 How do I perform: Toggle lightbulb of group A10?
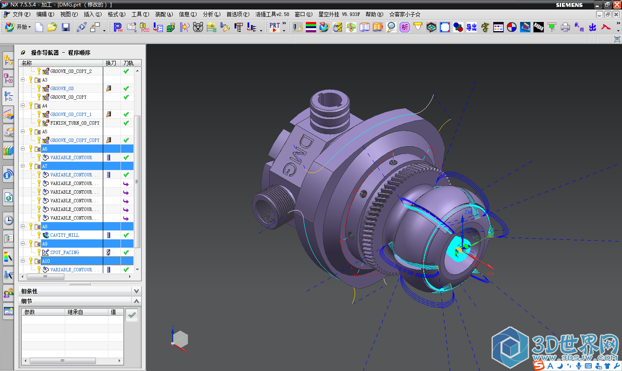point(31,261)
